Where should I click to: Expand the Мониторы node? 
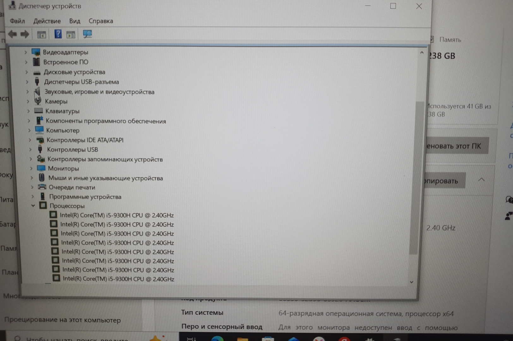[x=31, y=169]
